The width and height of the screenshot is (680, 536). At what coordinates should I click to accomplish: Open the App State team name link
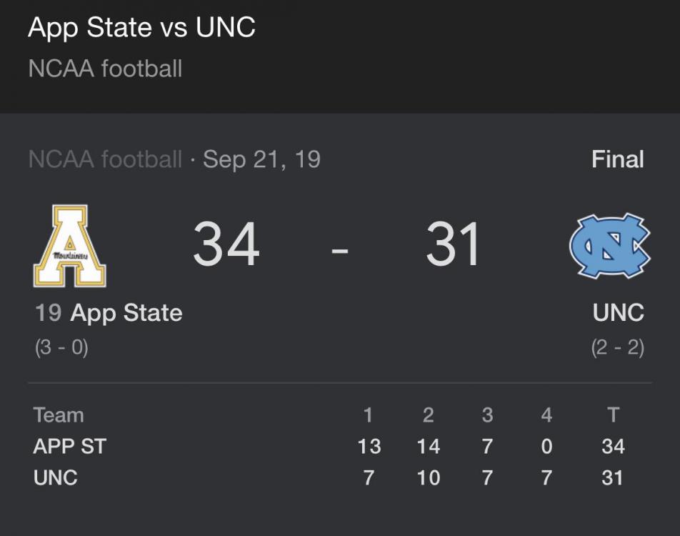coord(126,313)
